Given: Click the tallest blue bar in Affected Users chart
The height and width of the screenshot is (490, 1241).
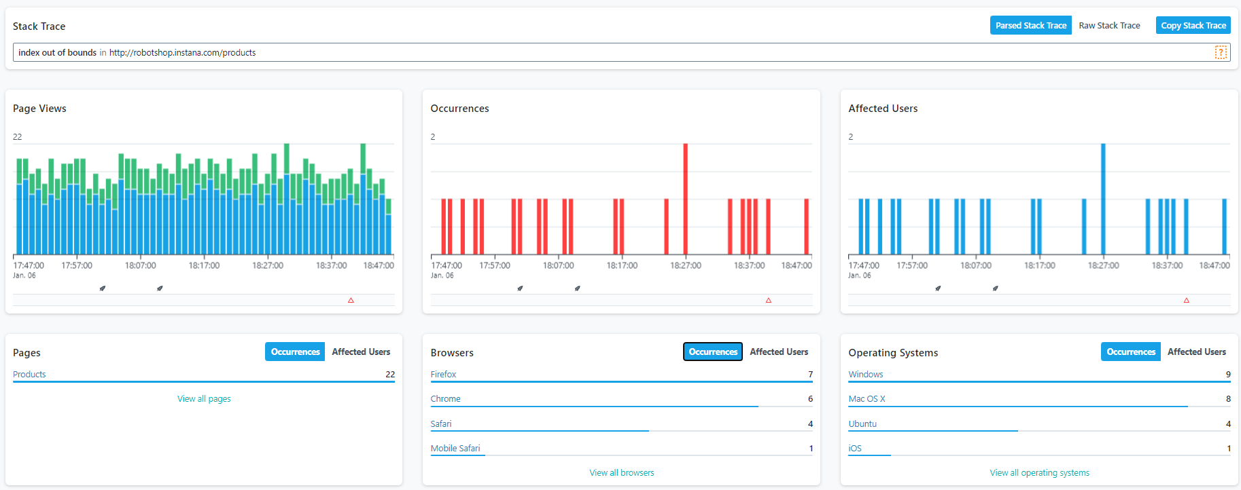Looking at the screenshot, I should point(1103,199).
